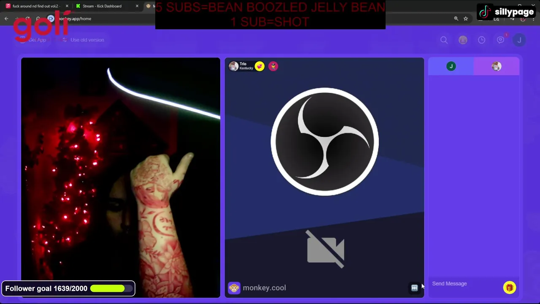Go back with the browser back arrow
540x304 pixels.
(6, 19)
